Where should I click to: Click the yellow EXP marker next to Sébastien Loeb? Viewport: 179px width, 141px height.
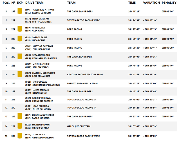[20, 56]
